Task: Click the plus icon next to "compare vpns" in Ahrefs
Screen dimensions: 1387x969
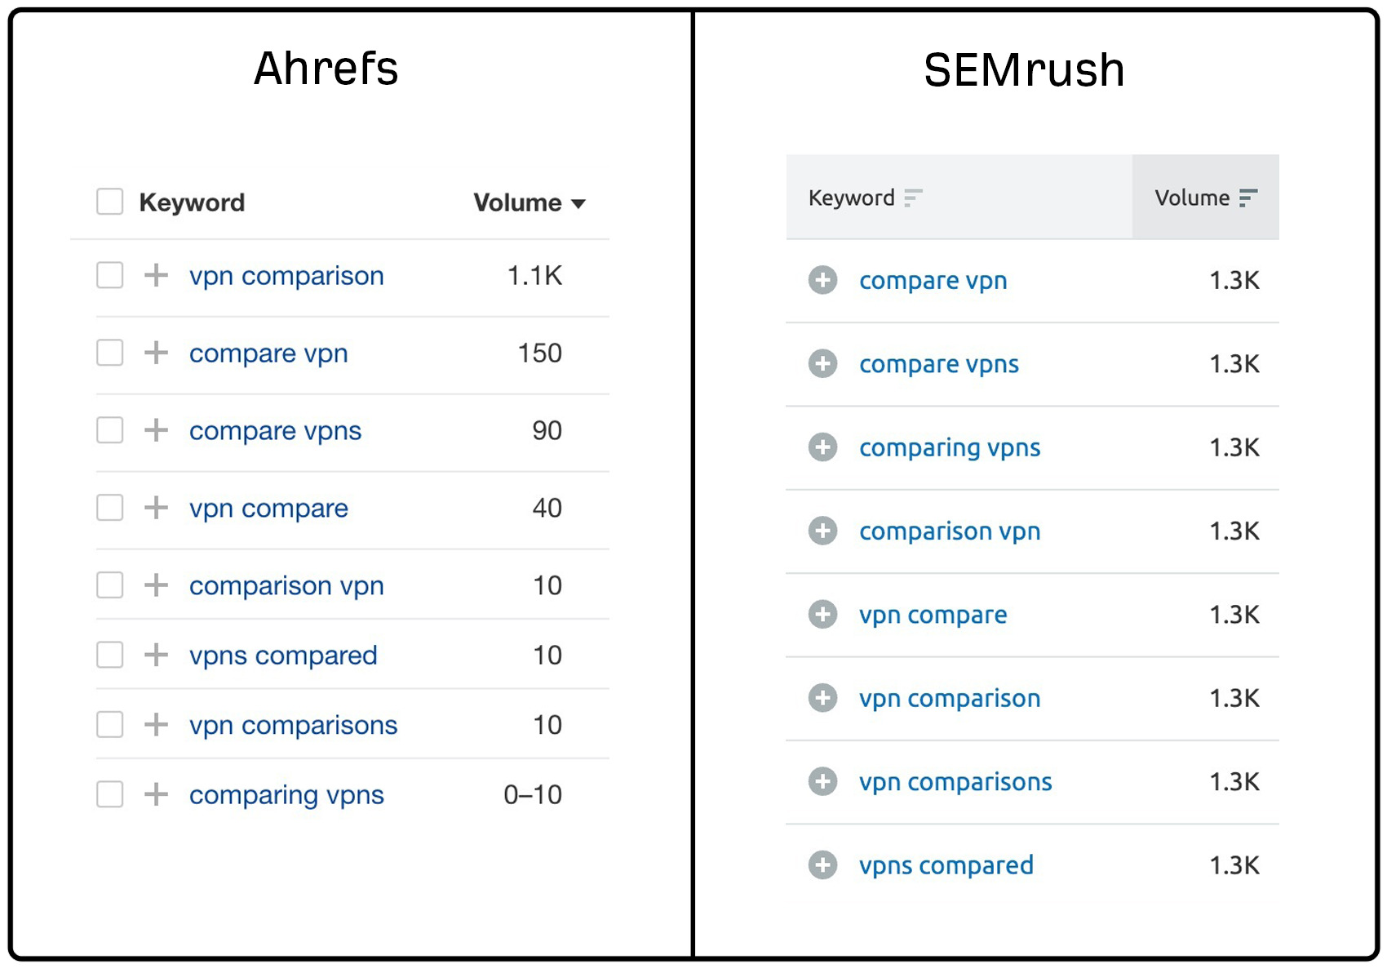Action: tap(154, 430)
